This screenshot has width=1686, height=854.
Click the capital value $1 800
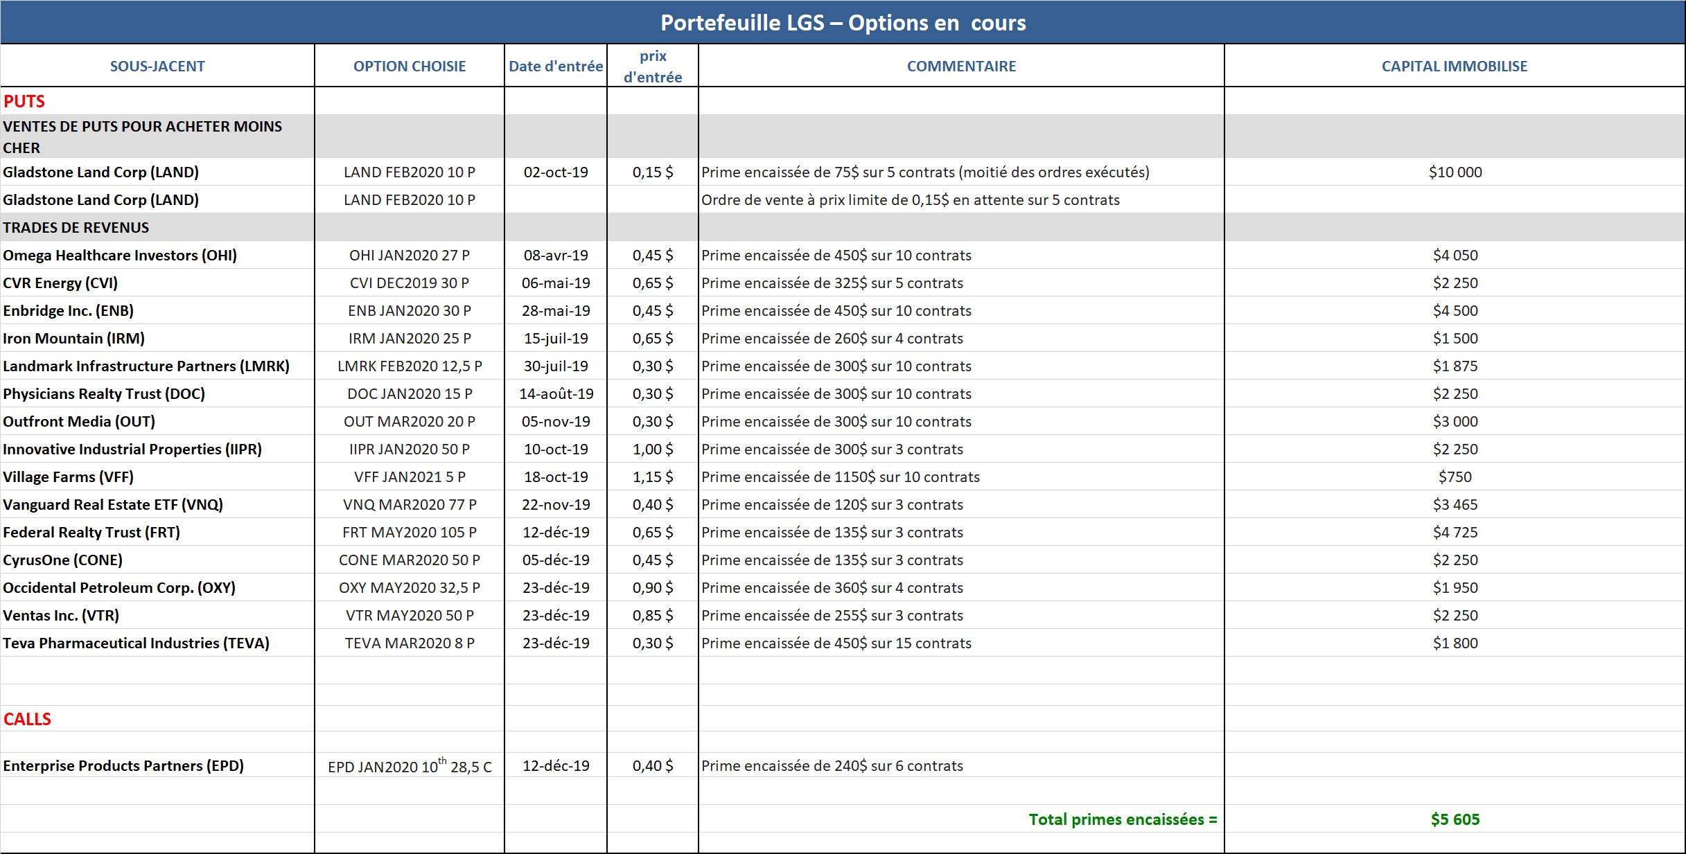pyautogui.click(x=1455, y=643)
